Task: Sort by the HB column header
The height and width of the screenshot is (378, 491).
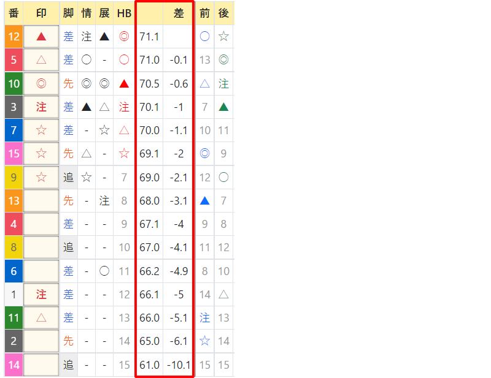Action: point(124,13)
